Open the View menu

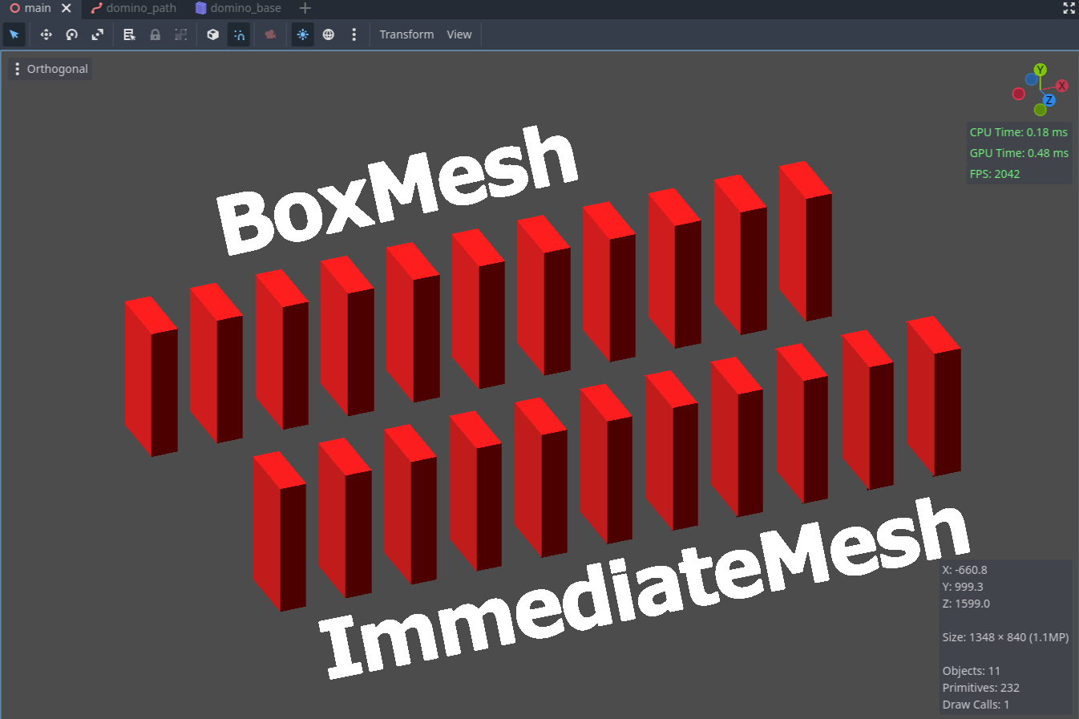tap(459, 34)
